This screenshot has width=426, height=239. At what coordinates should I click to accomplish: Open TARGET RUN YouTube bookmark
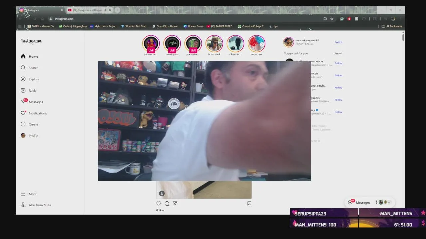tap(220, 26)
